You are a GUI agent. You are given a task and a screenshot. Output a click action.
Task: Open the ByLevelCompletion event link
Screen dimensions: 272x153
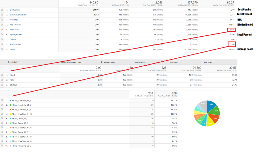18,15
